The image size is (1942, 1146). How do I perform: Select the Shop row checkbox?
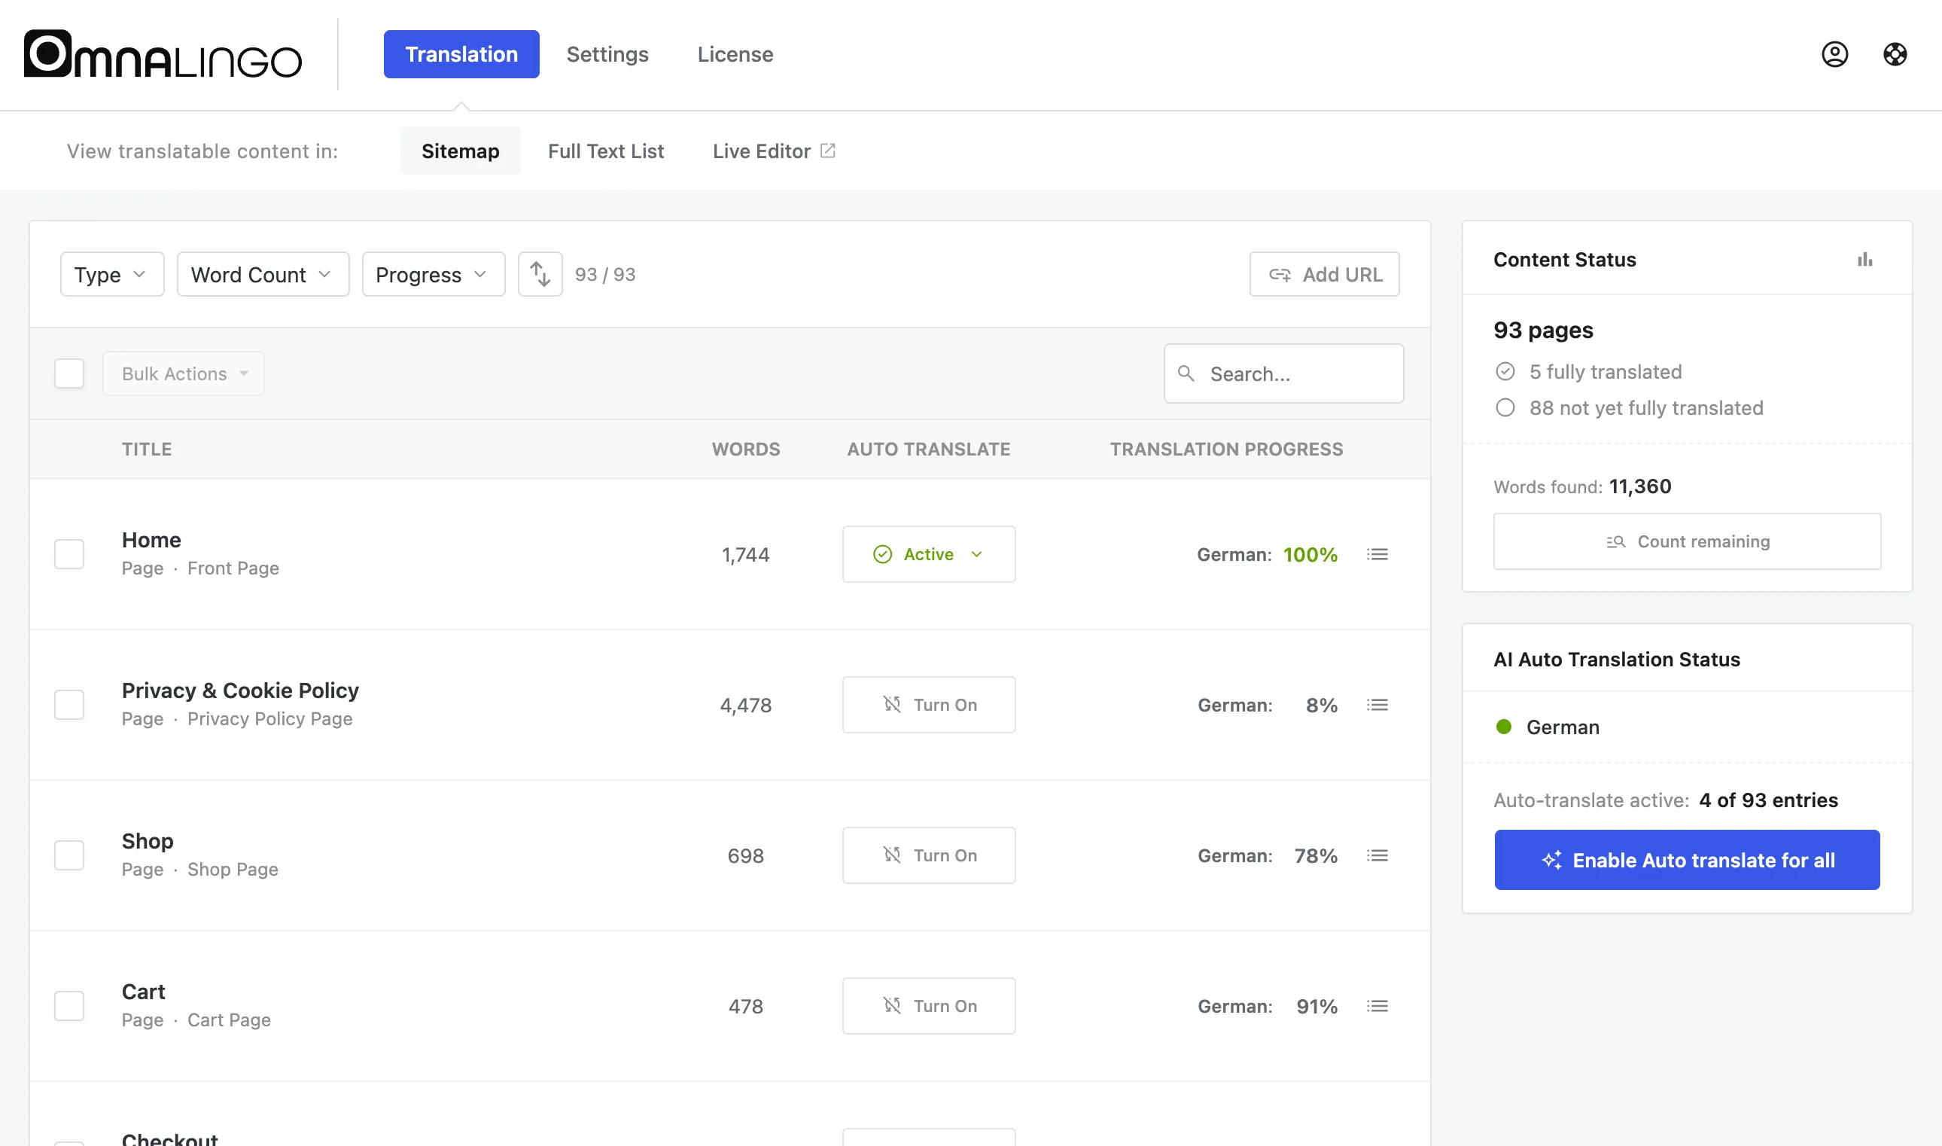(69, 855)
